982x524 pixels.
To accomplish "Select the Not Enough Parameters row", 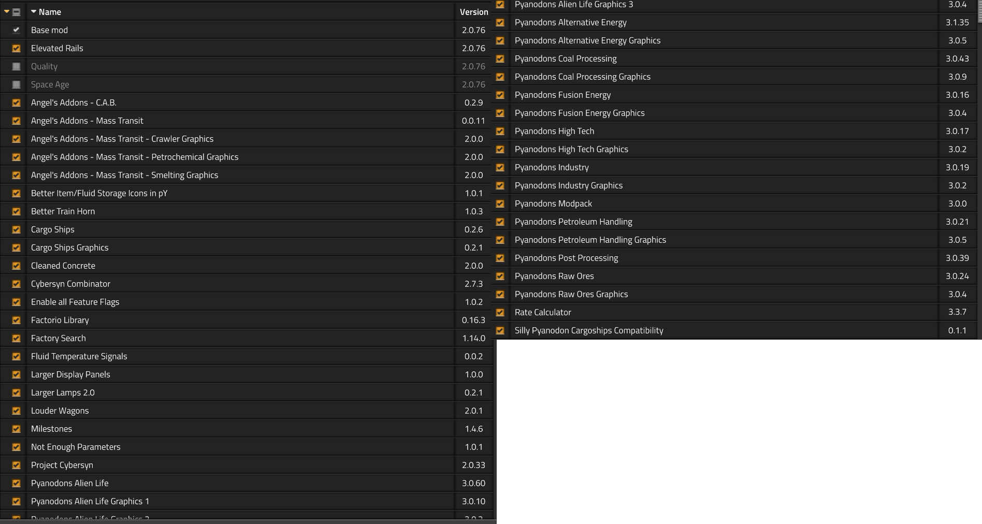I will (246, 447).
